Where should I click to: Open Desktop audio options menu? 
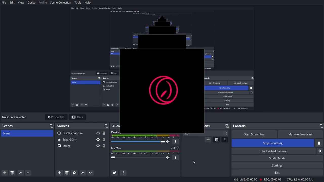[x=175, y=142]
